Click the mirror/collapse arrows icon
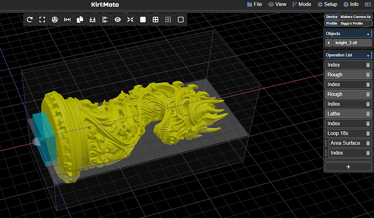The image size is (374, 218). point(130,20)
